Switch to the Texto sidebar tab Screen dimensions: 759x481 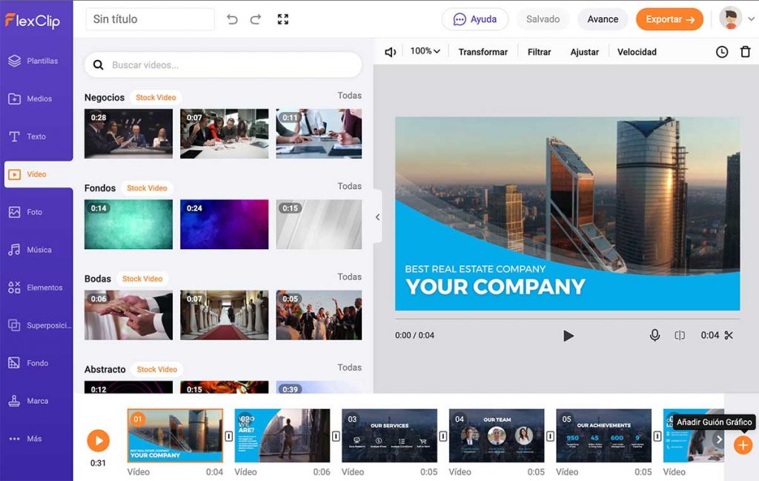coord(36,136)
